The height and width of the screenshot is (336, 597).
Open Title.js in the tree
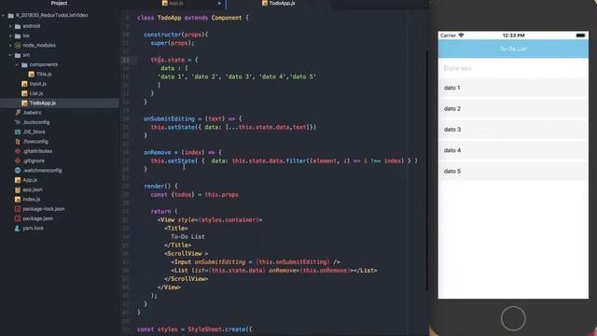pyautogui.click(x=44, y=75)
